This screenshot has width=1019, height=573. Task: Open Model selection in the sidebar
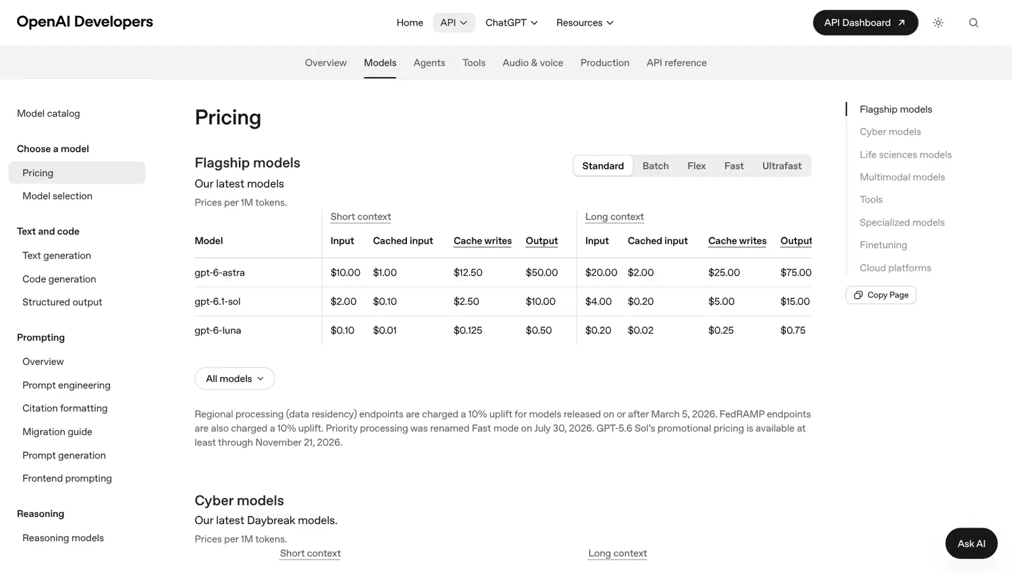click(57, 196)
